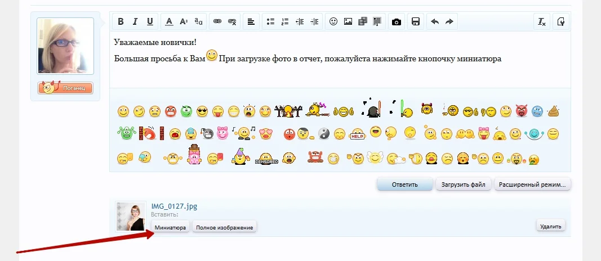
Task: Insert the first basic smile emoticon
Action: (x=123, y=112)
